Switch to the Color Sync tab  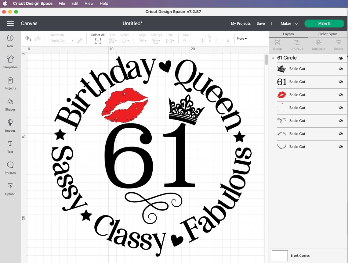click(x=327, y=34)
